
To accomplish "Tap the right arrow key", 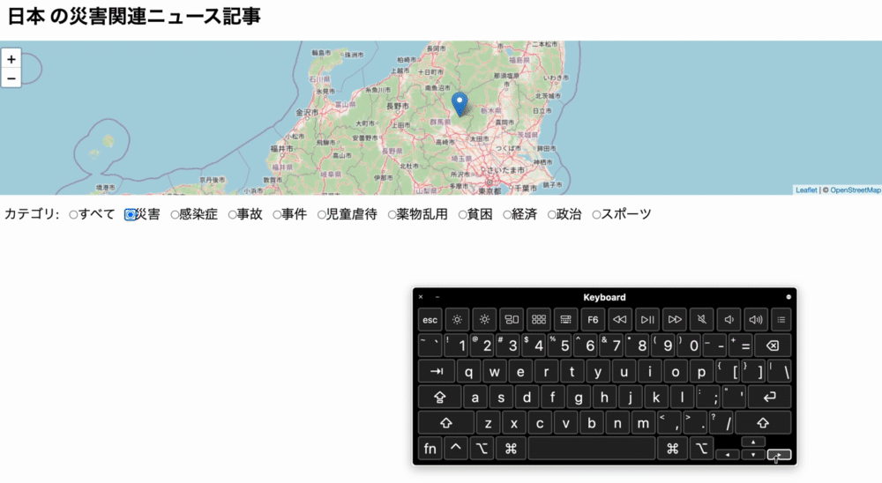I will pos(779,454).
